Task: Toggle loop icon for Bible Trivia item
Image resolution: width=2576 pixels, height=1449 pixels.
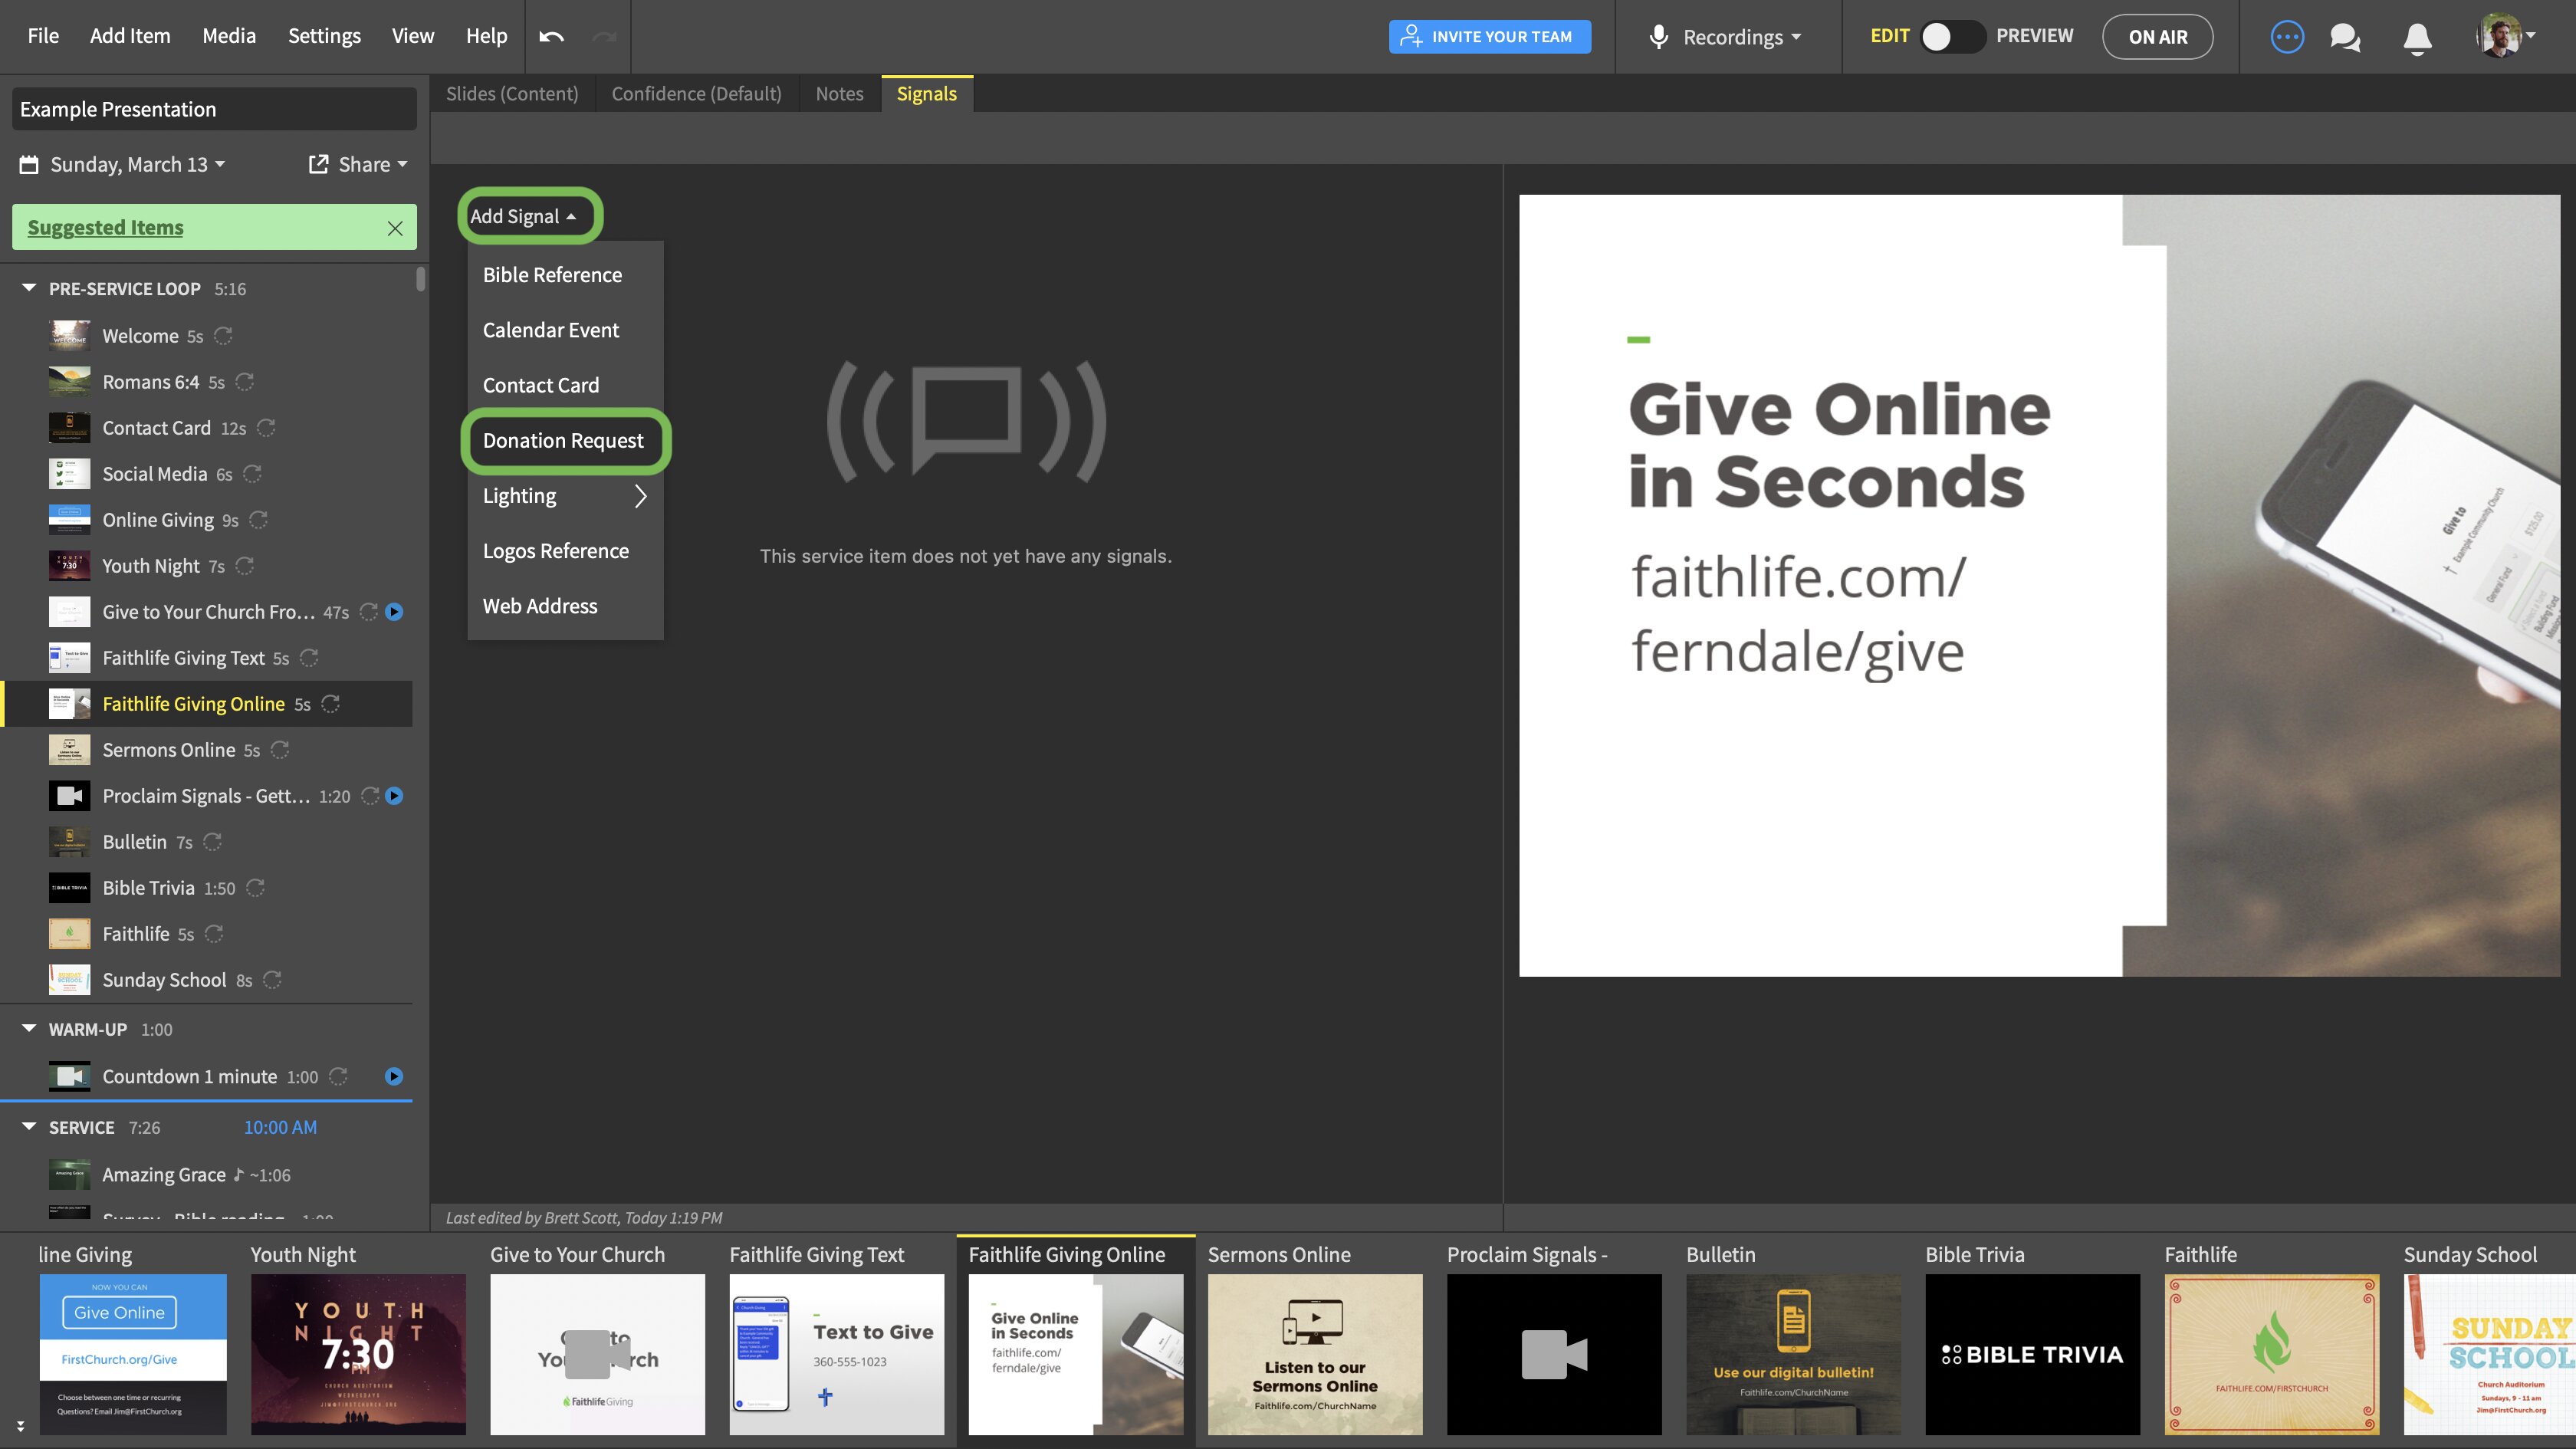Action: point(255,888)
